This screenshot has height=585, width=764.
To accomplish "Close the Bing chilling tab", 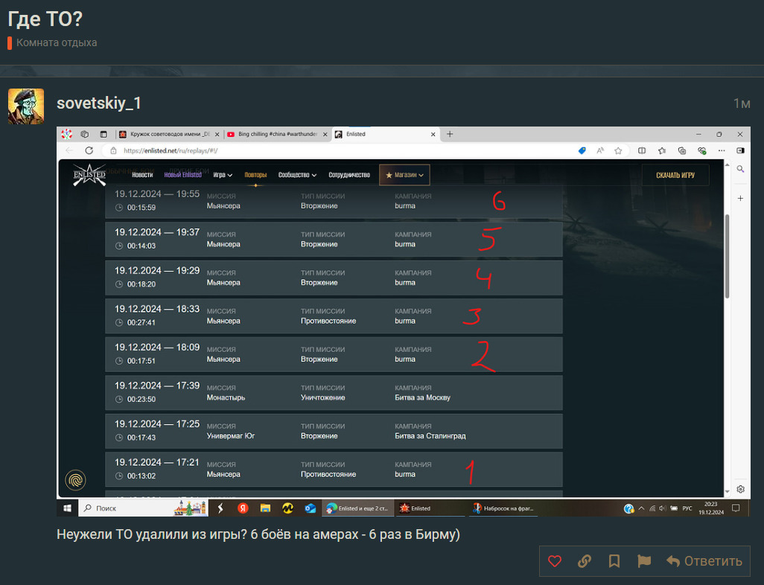I will (x=325, y=135).
